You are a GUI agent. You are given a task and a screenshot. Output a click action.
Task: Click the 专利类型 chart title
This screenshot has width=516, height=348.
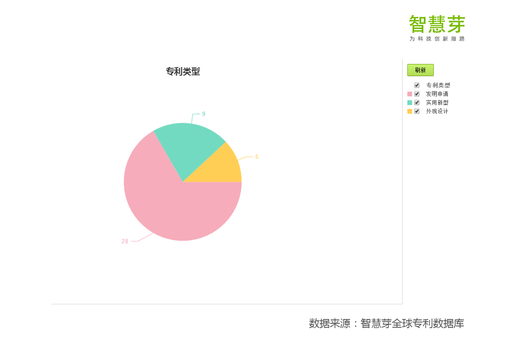(x=183, y=72)
